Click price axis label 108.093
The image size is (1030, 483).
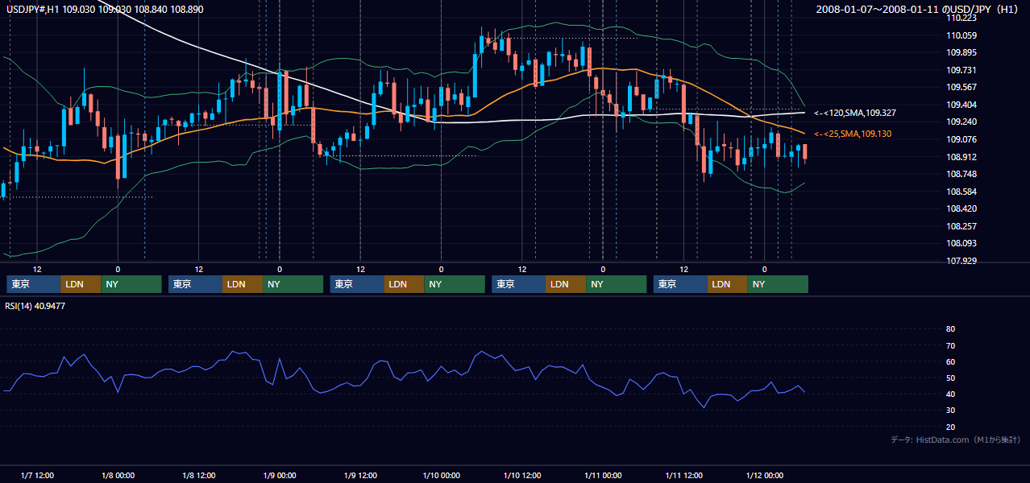[963, 243]
